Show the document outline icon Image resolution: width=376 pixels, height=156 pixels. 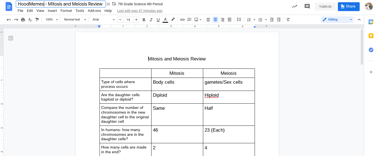point(11,38)
